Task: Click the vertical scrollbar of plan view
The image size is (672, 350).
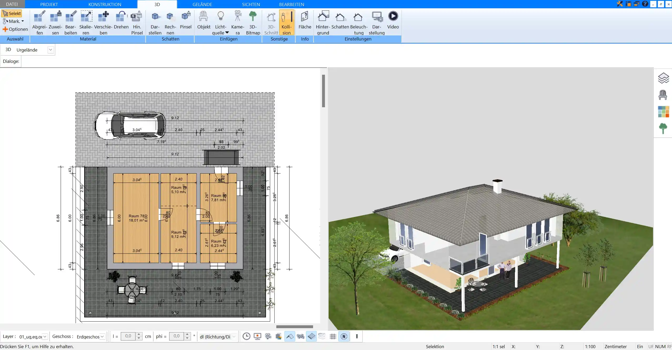Action: click(323, 91)
